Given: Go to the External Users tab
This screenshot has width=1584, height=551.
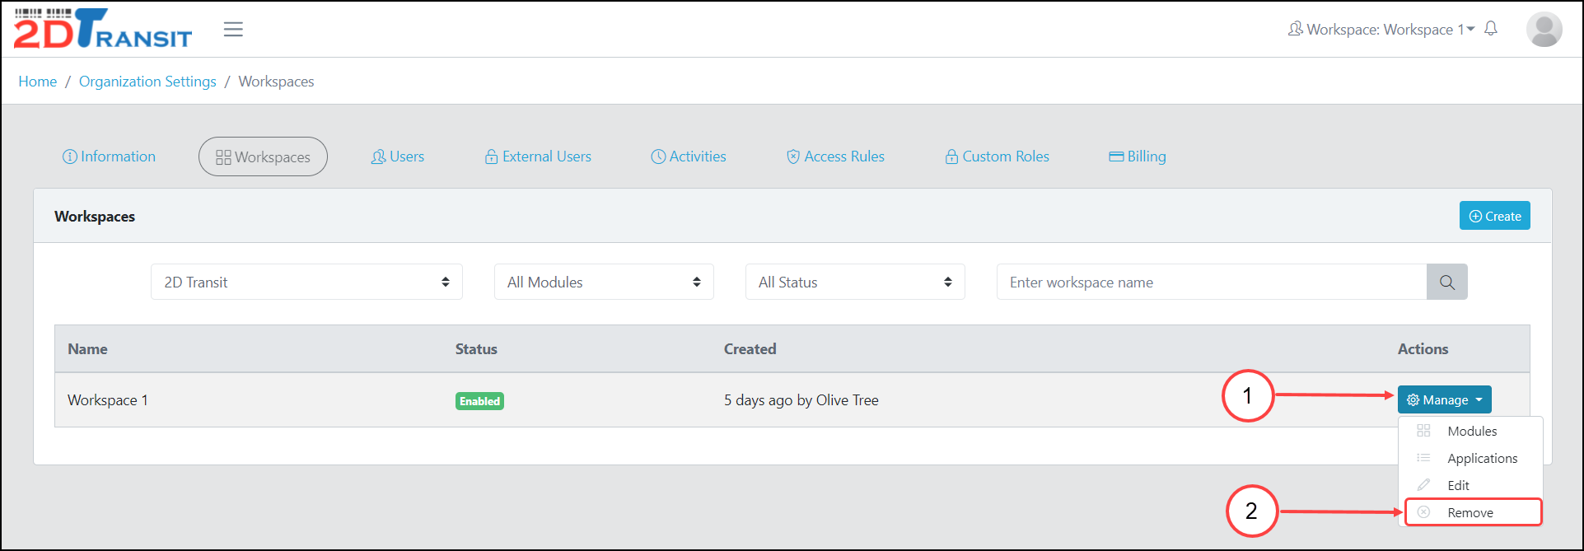Looking at the screenshot, I should pos(538,156).
